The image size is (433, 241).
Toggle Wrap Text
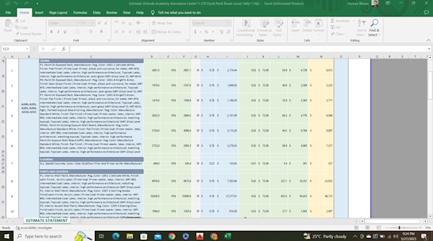click(x=162, y=23)
